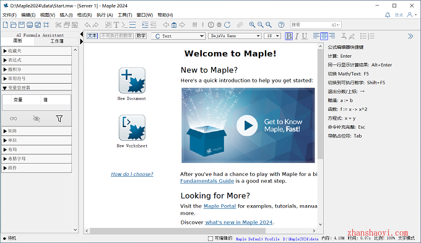
Task: Open the How do I choose? link
Action: (x=132, y=174)
